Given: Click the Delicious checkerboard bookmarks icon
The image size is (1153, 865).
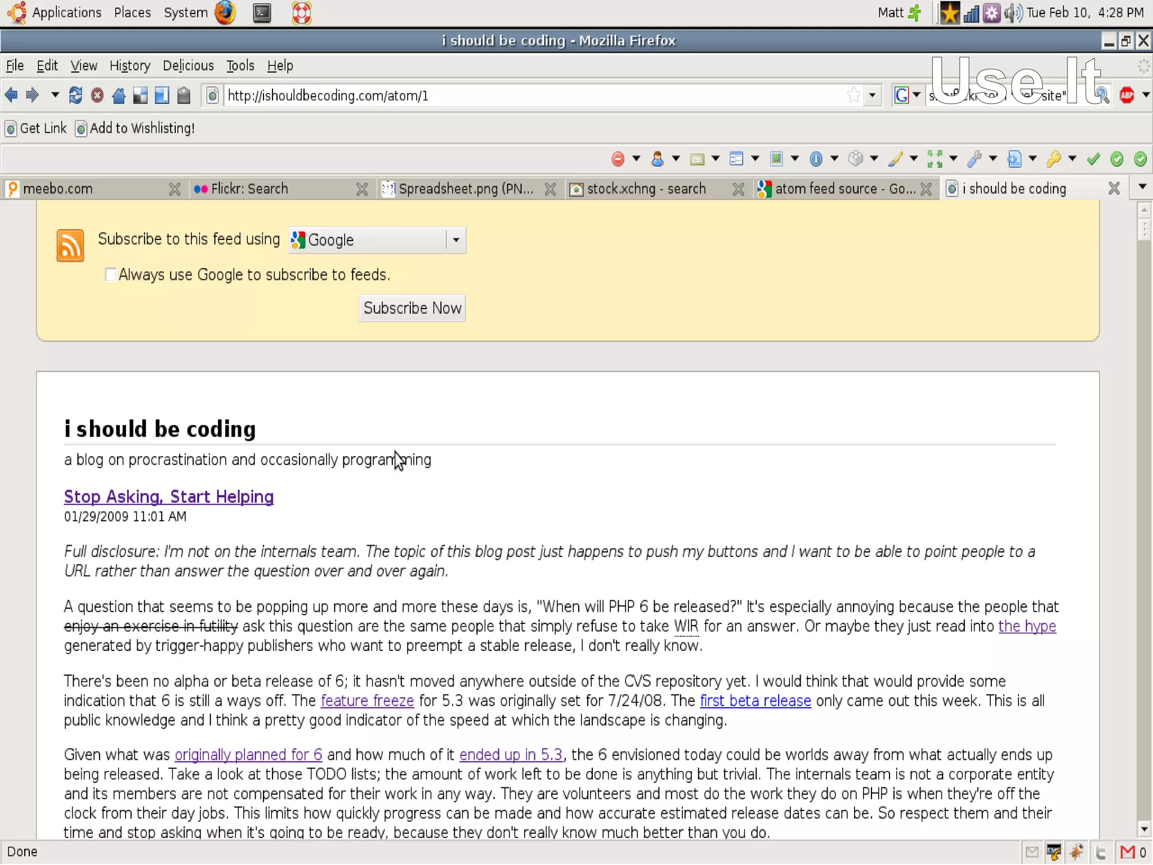Looking at the screenshot, I should [x=140, y=95].
